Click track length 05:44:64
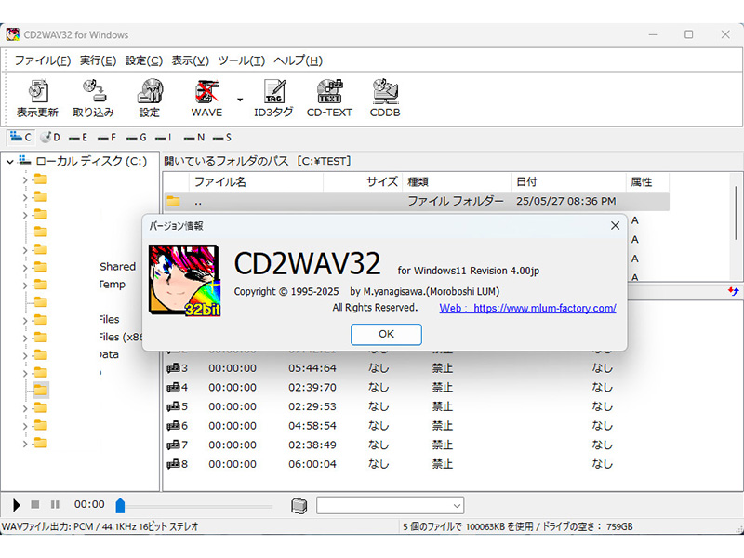 (312, 368)
